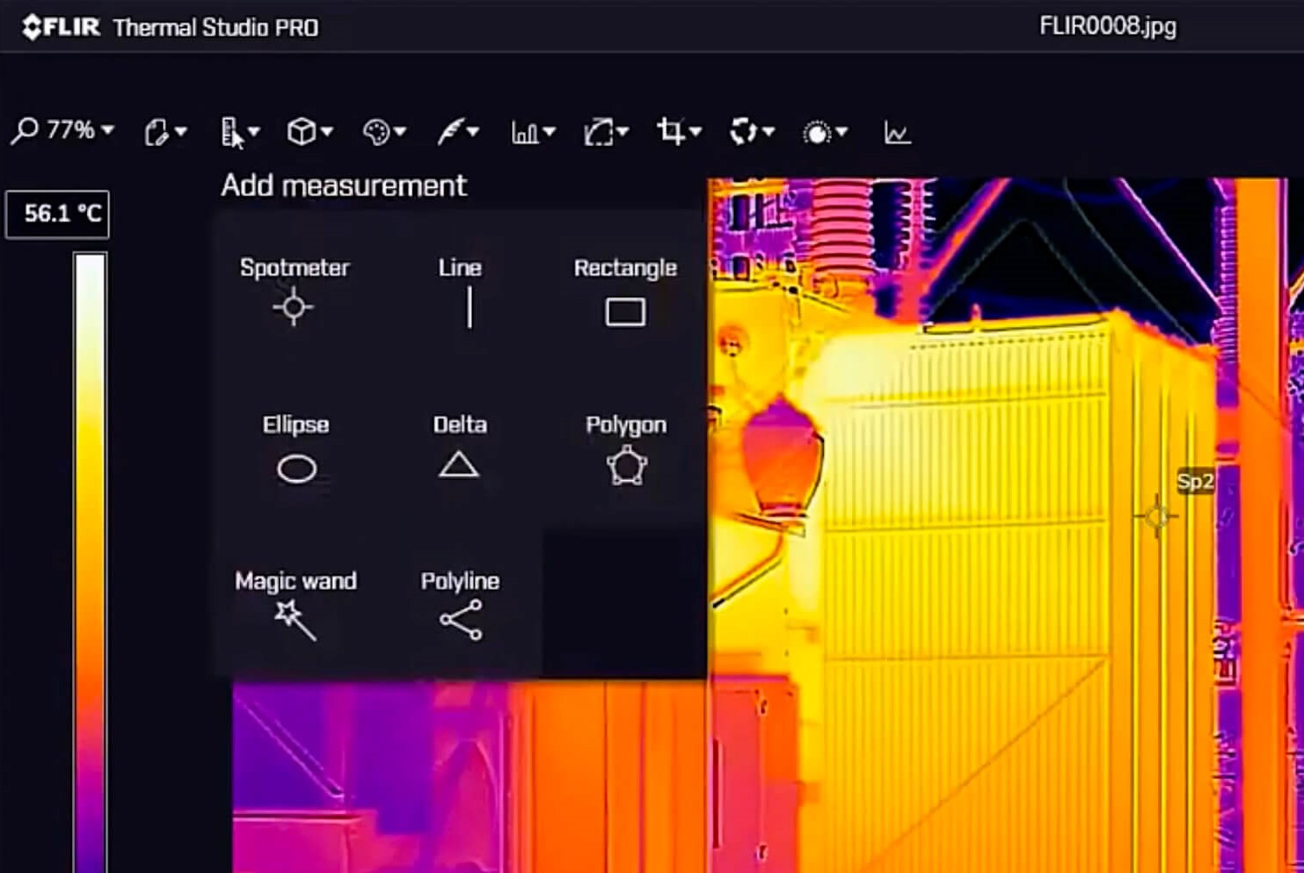Expand the rotate tool dropdown arrow

click(x=622, y=132)
